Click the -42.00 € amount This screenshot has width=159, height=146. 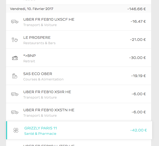[x=138, y=130]
